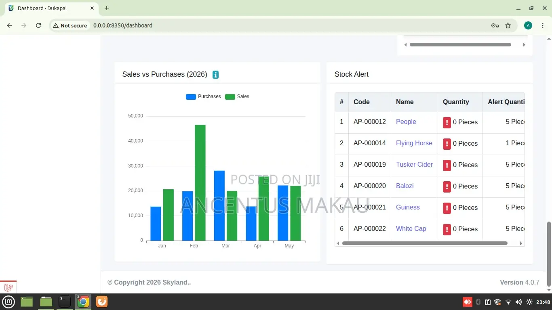Go back in browser history
This screenshot has width=552, height=310.
point(9,25)
